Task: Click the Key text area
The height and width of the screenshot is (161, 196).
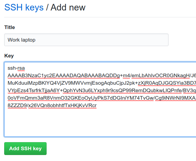Action: (x=120, y=120)
